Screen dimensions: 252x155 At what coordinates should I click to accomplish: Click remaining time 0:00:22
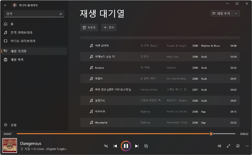244,134
